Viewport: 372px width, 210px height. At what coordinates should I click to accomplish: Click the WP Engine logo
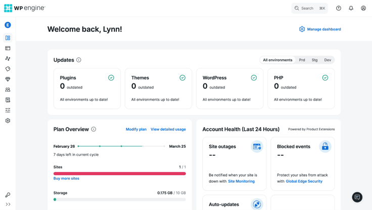pos(24,8)
